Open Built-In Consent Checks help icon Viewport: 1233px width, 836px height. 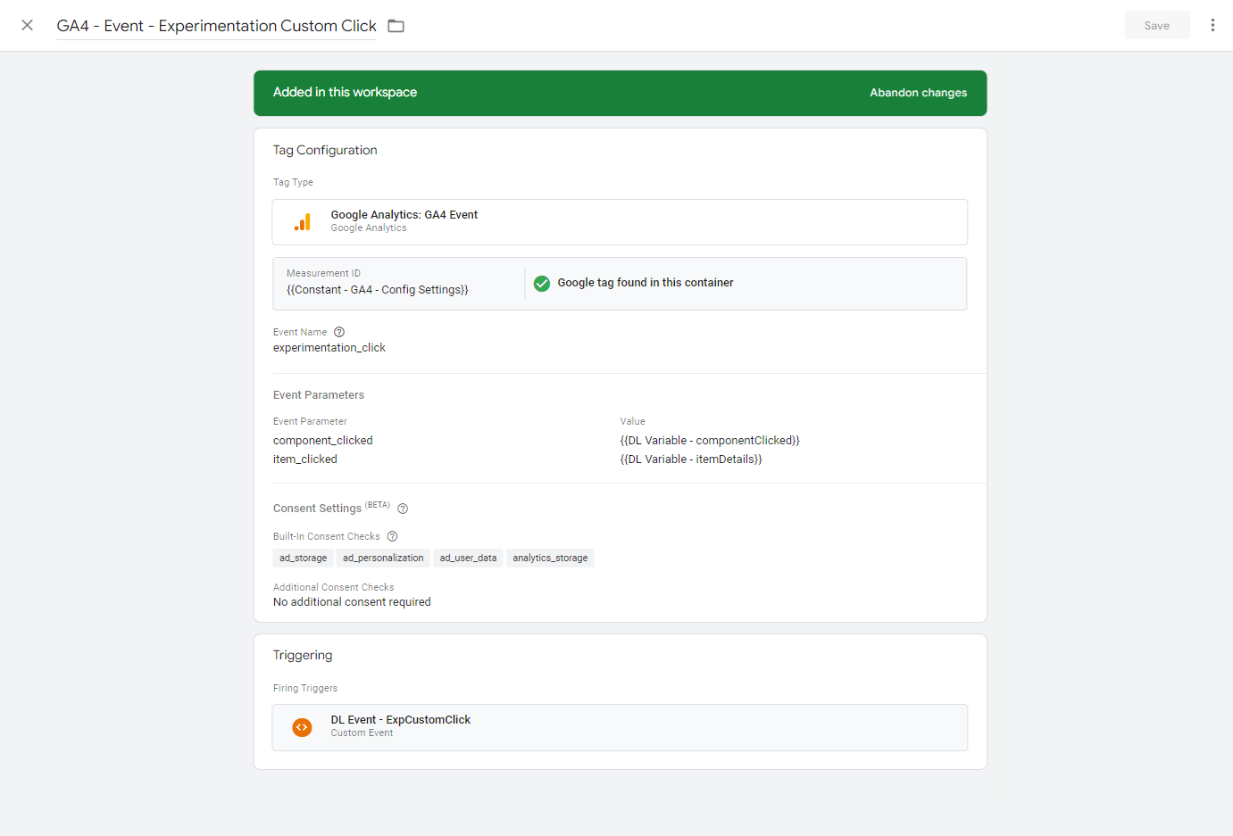point(392,536)
